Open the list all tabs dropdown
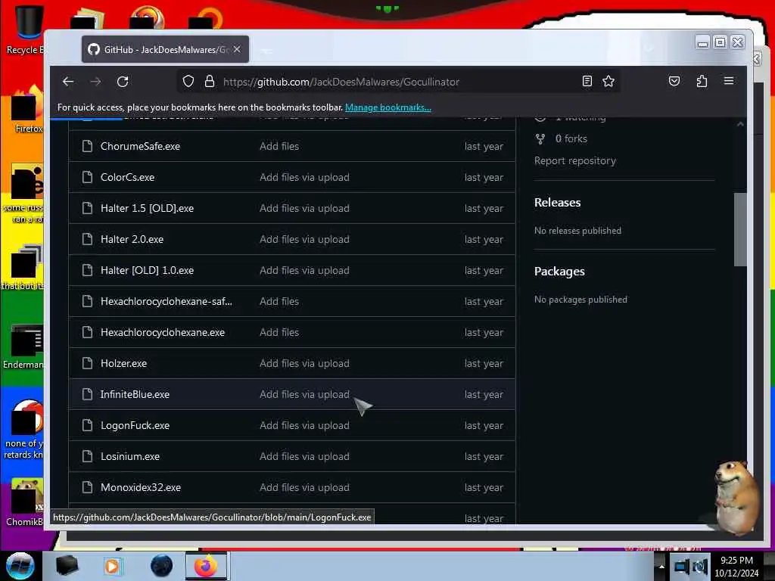Image resolution: width=775 pixels, height=581 pixels. click(x=649, y=49)
